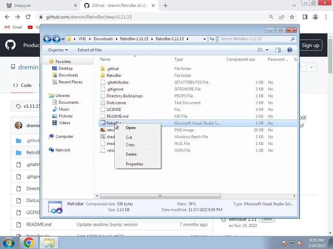Open Pictures library
333x249 pixels.
65,116
